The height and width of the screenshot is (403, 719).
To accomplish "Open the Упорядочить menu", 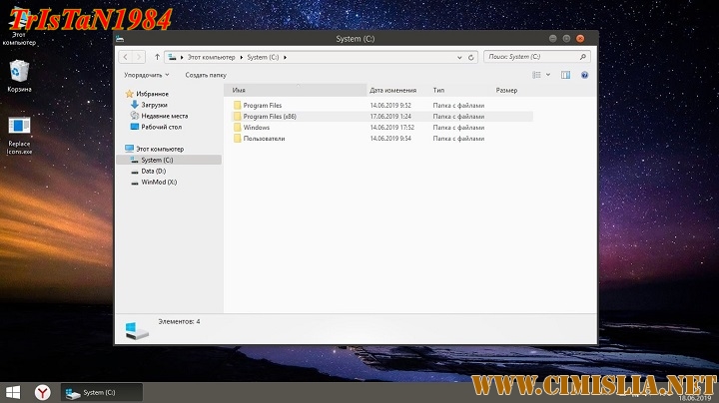I will pos(146,75).
